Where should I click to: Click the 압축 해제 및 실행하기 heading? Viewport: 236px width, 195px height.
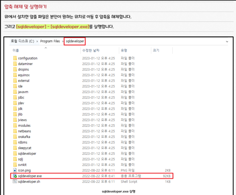[25, 7]
